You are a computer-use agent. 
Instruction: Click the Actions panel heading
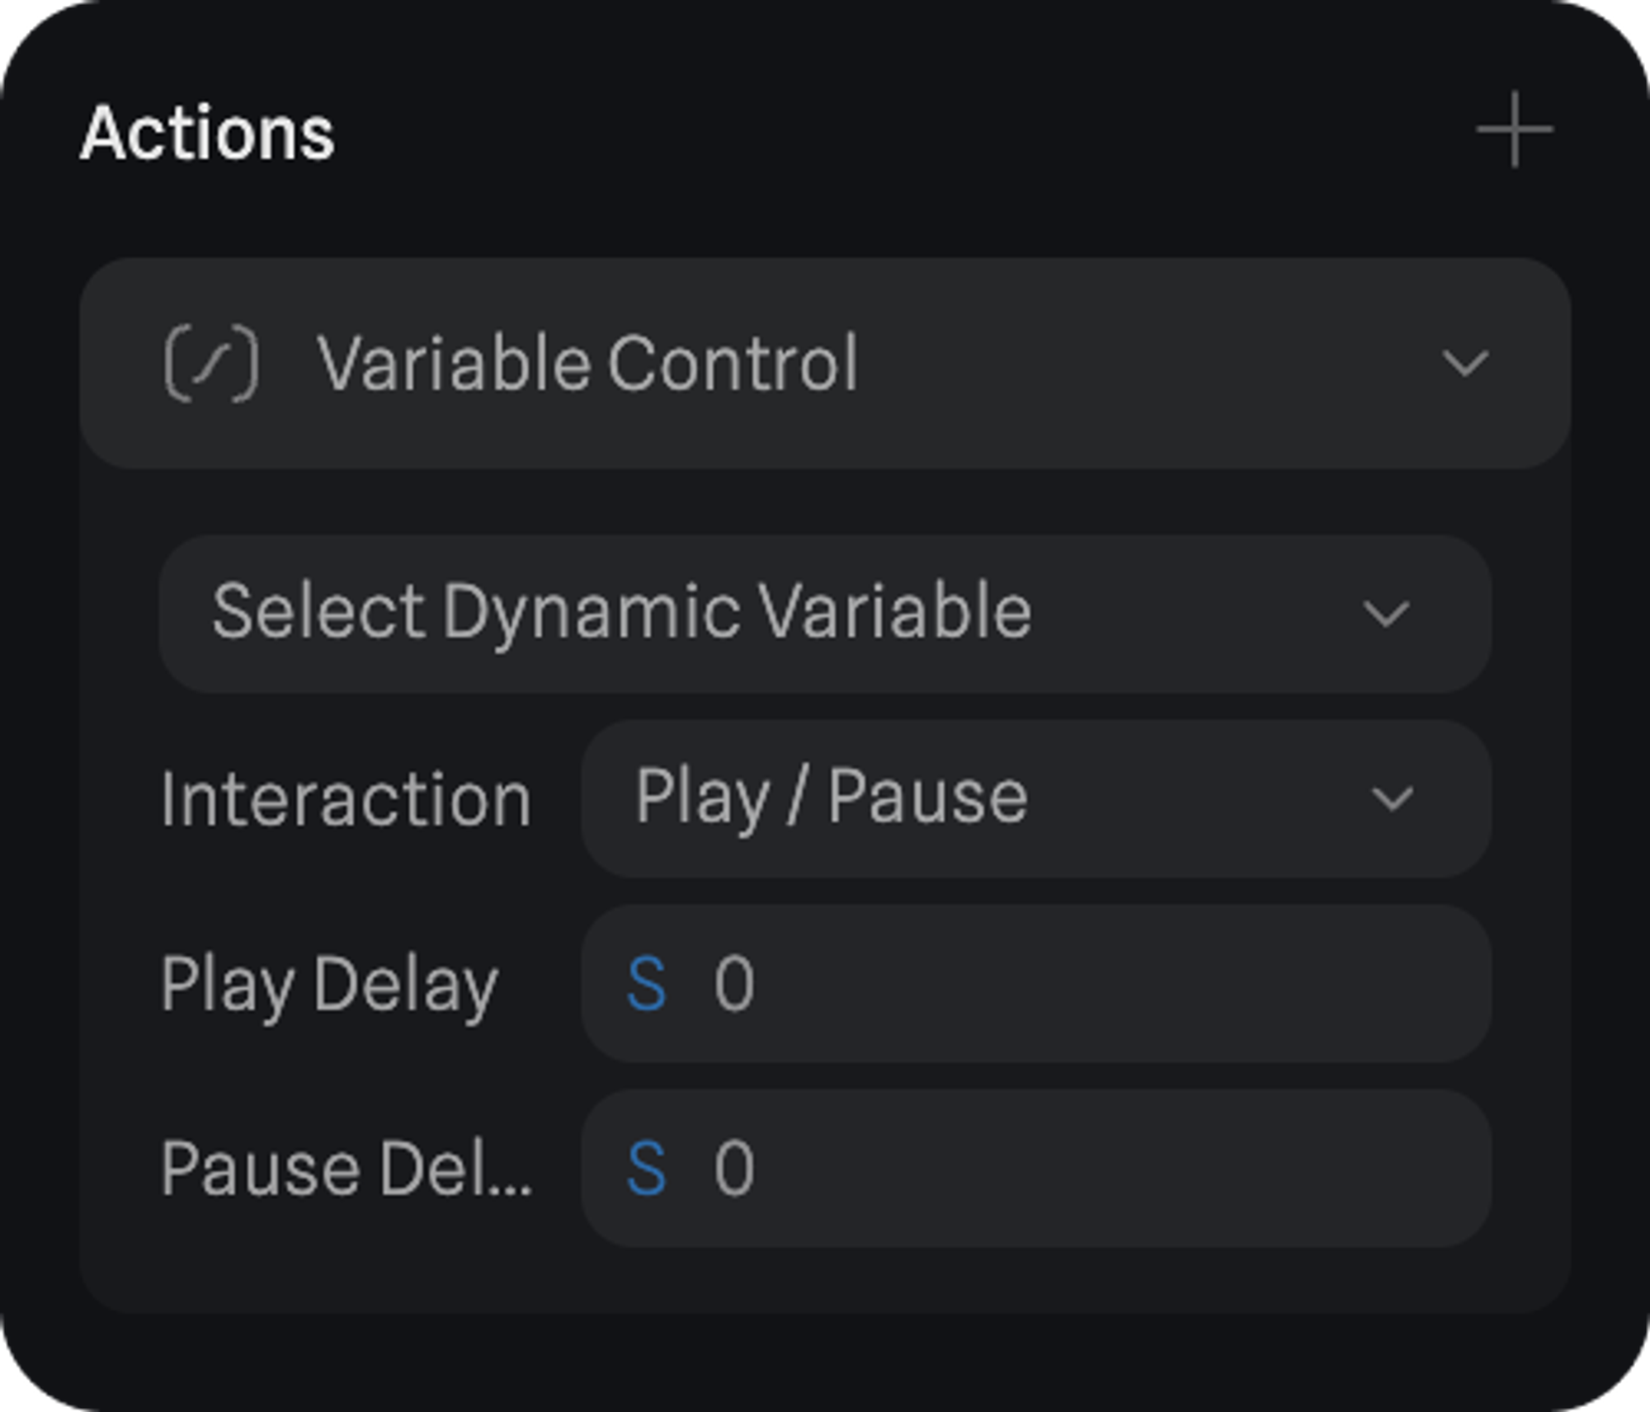coord(208,134)
